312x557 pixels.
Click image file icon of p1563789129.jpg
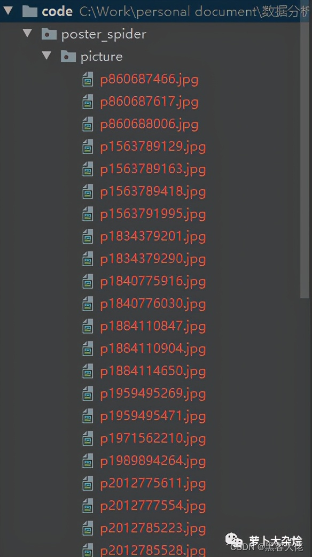88,146
